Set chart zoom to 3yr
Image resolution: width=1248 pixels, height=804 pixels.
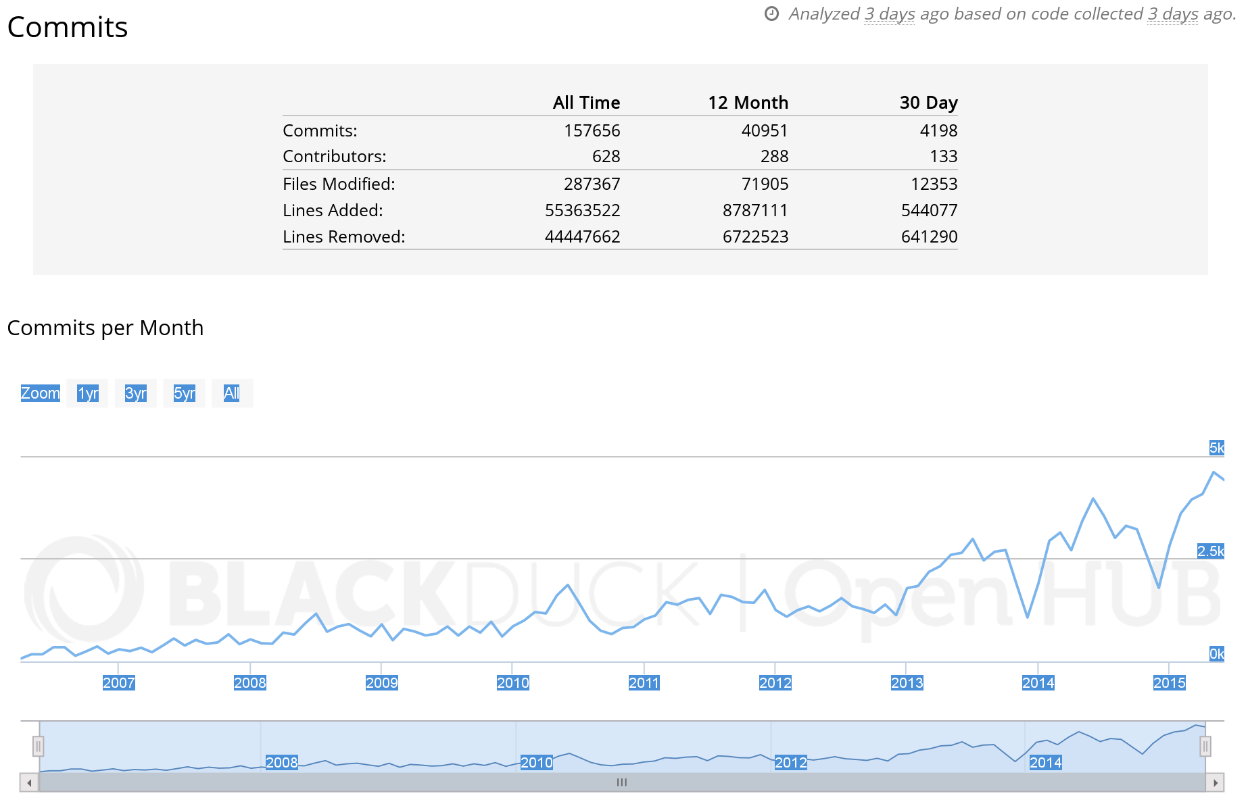[136, 393]
